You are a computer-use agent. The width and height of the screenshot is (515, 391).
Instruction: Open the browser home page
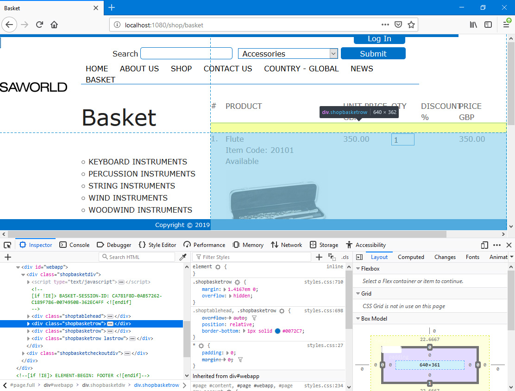[54, 25]
